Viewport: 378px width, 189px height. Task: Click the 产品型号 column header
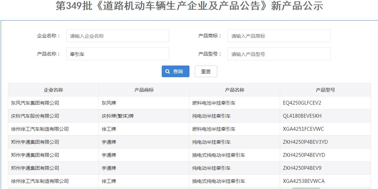(325, 90)
